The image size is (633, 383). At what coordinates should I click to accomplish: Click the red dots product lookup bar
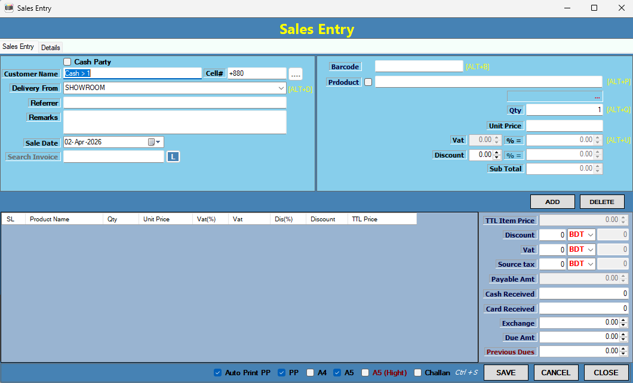555,97
